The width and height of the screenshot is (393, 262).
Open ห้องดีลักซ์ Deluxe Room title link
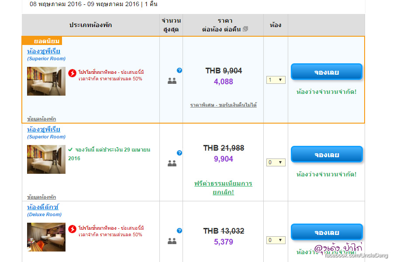(x=43, y=207)
